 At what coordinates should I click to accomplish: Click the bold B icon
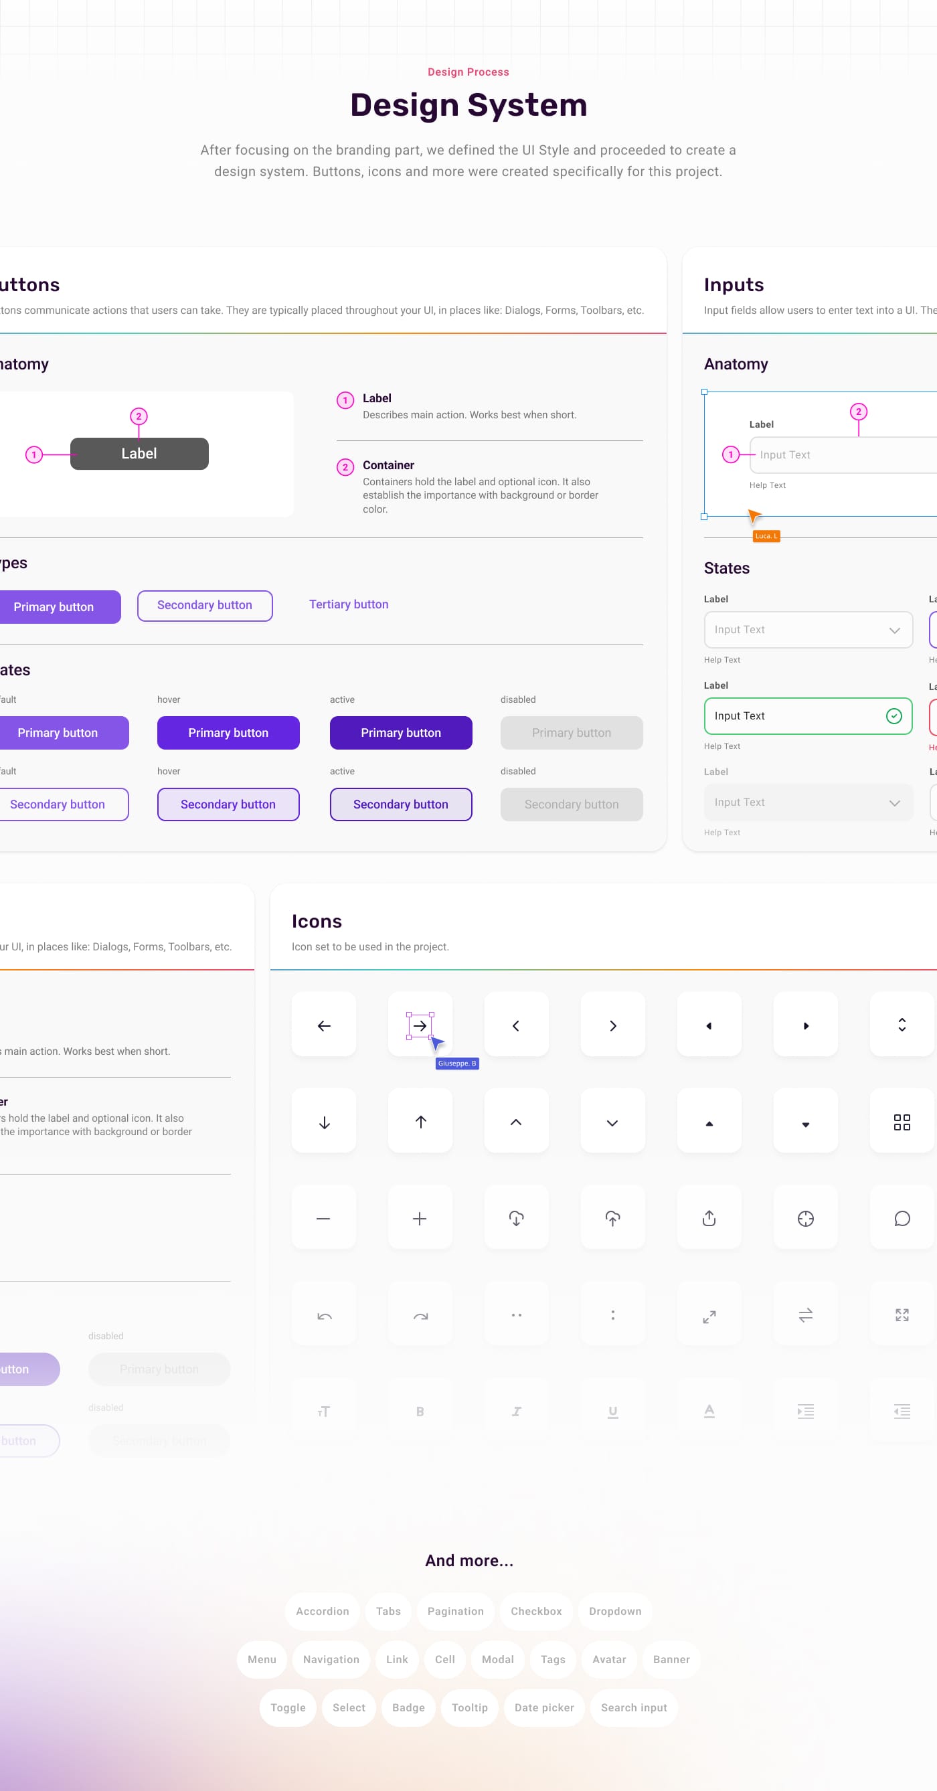pos(420,1411)
